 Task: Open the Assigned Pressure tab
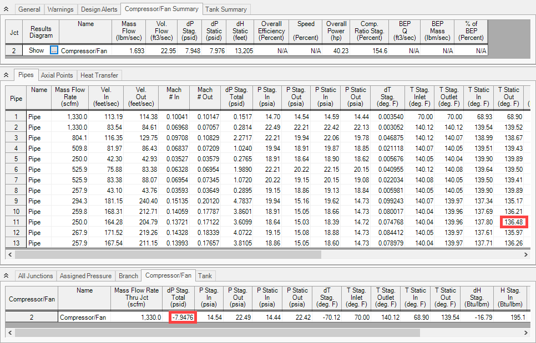pos(85,275)
